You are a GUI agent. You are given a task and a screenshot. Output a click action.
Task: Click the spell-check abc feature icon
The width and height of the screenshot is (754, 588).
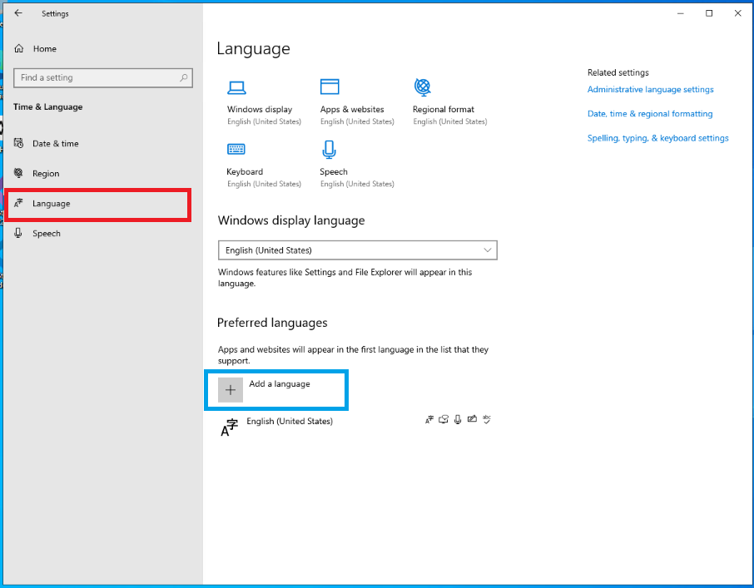[x=487, y=419]
